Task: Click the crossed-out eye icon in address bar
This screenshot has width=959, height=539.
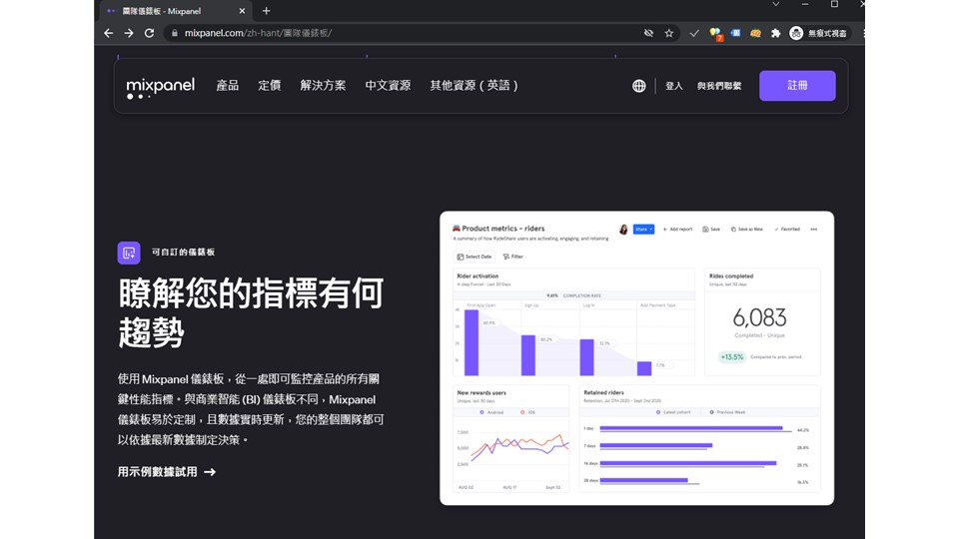Action: 648,33
